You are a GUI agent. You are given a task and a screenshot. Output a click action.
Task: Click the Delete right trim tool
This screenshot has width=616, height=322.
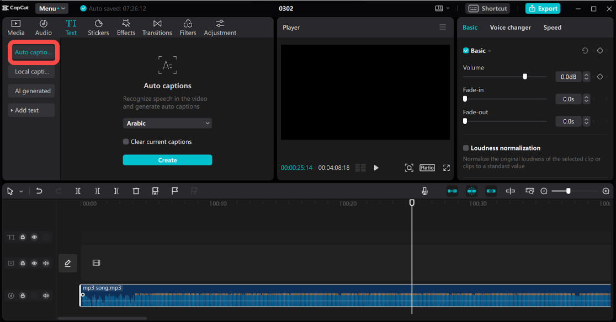116,191
